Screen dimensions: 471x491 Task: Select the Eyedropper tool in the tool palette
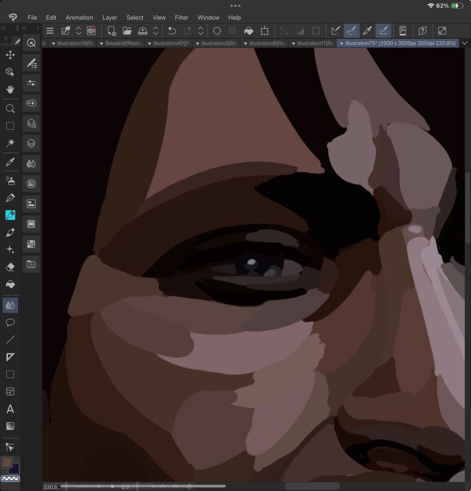coord(10,162)
